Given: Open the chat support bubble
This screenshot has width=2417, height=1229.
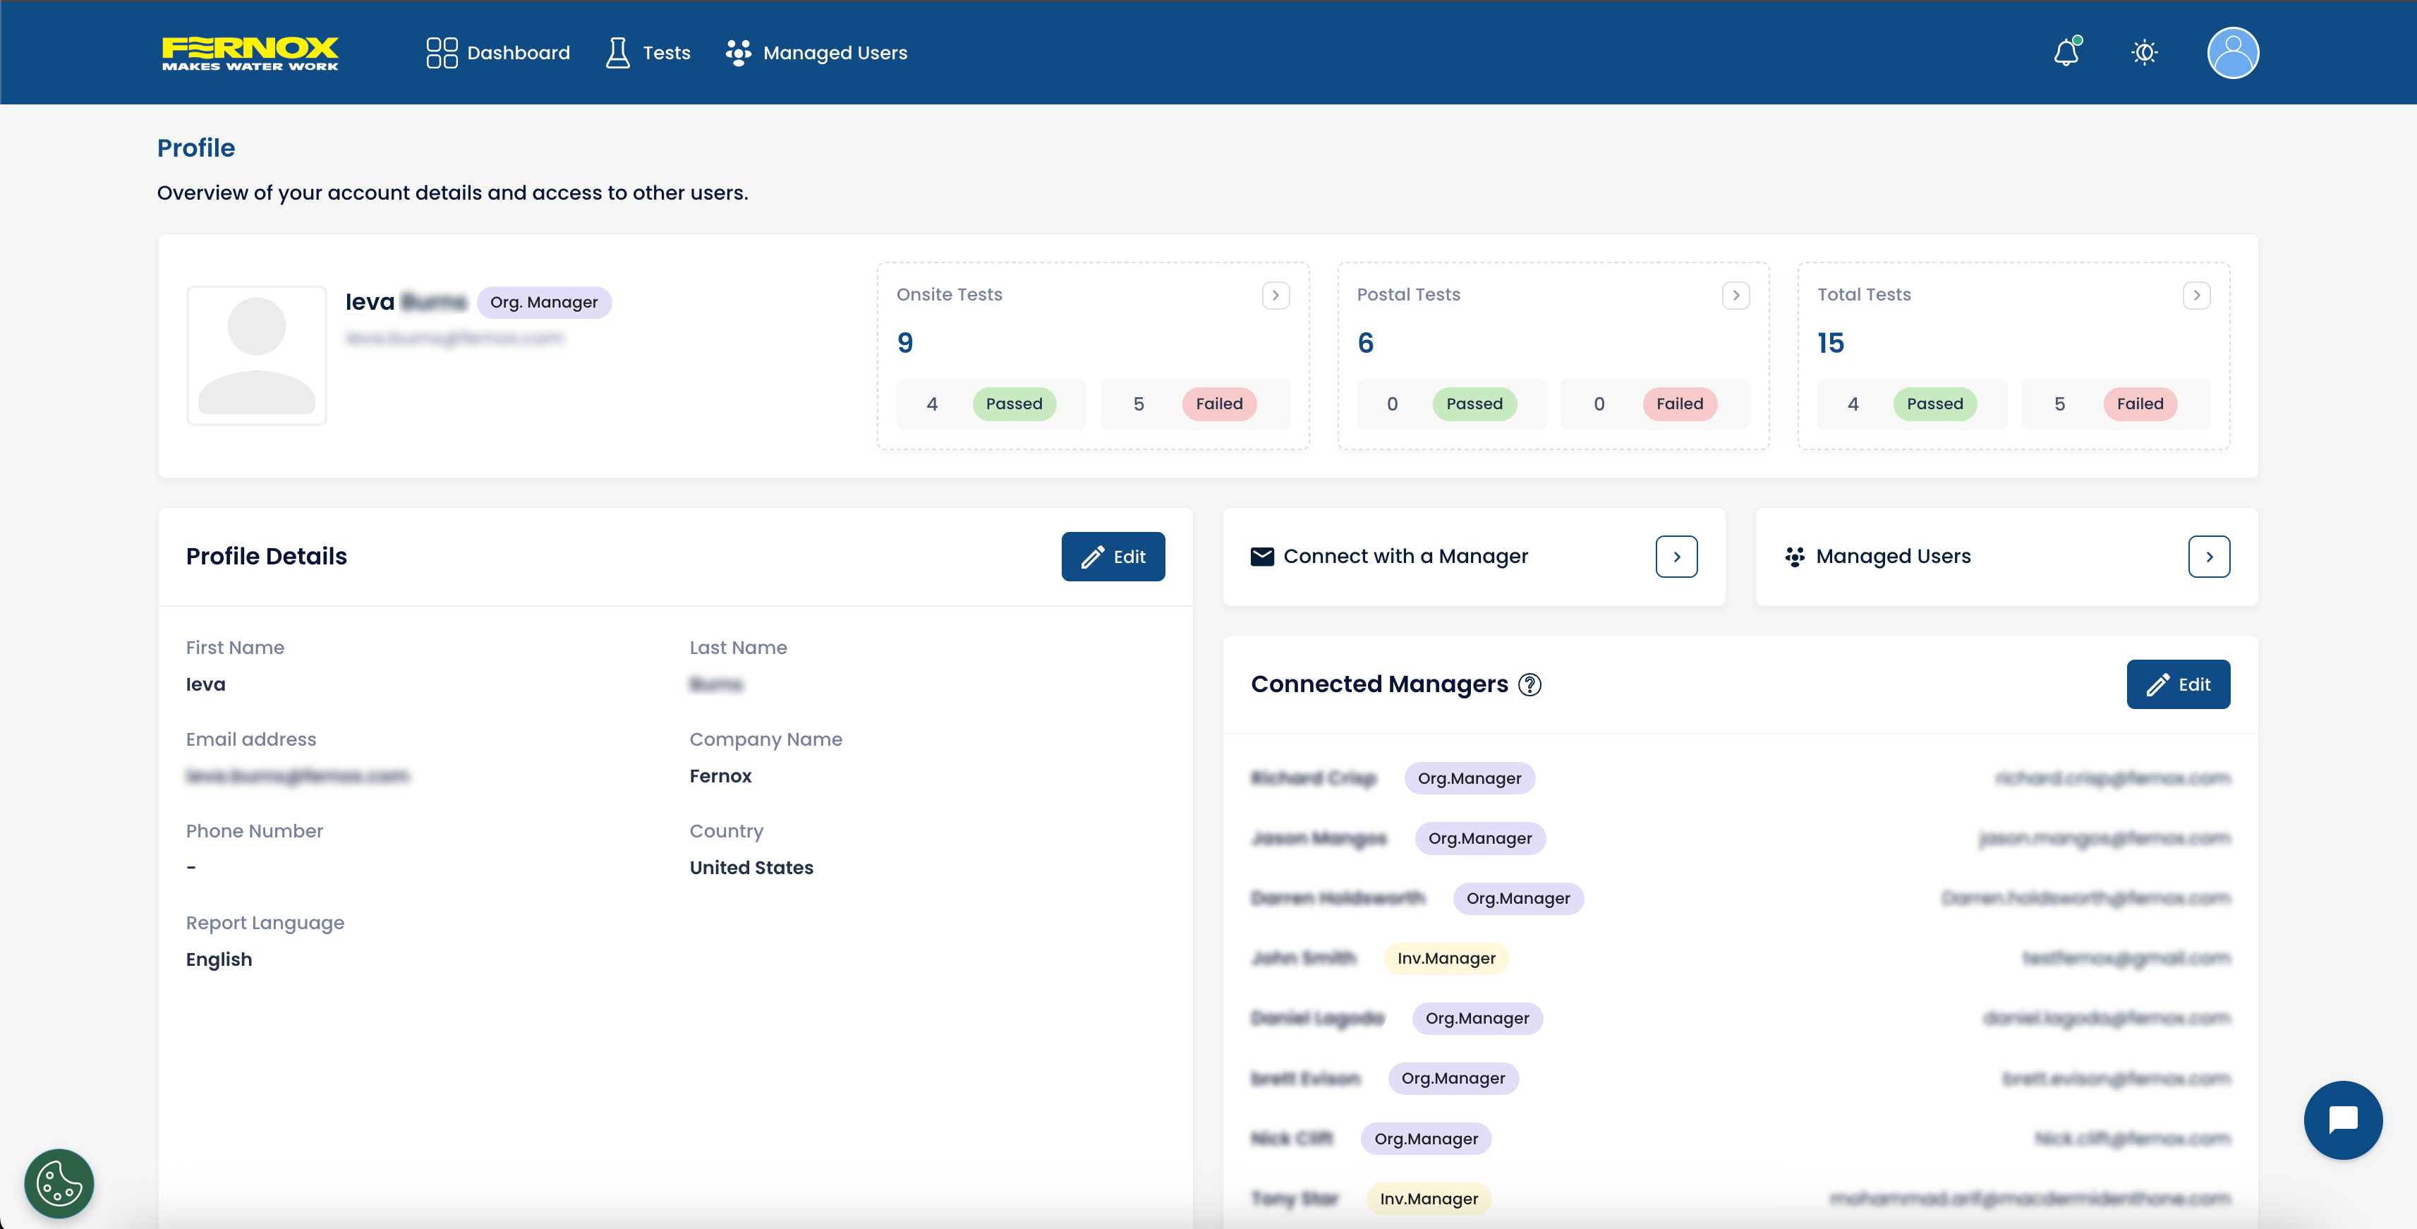Looking at the screenshot, I should click(x=2342, y=1119).
